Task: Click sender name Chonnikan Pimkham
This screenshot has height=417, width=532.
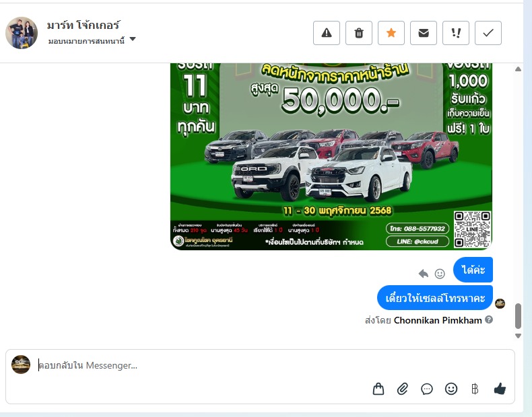Action: pyautogui.click(x=438, y=320)
